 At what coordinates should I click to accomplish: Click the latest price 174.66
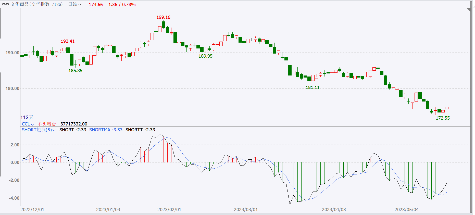tap(96, 5)
